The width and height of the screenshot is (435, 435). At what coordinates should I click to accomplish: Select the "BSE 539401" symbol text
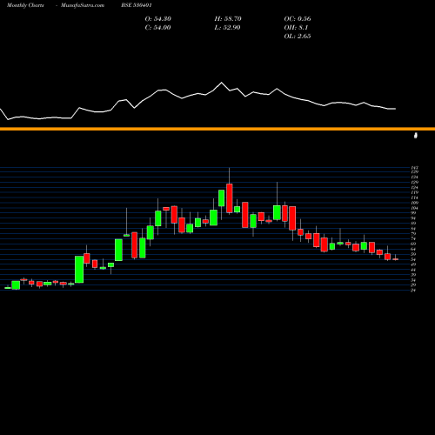click(x=137, y=5)
